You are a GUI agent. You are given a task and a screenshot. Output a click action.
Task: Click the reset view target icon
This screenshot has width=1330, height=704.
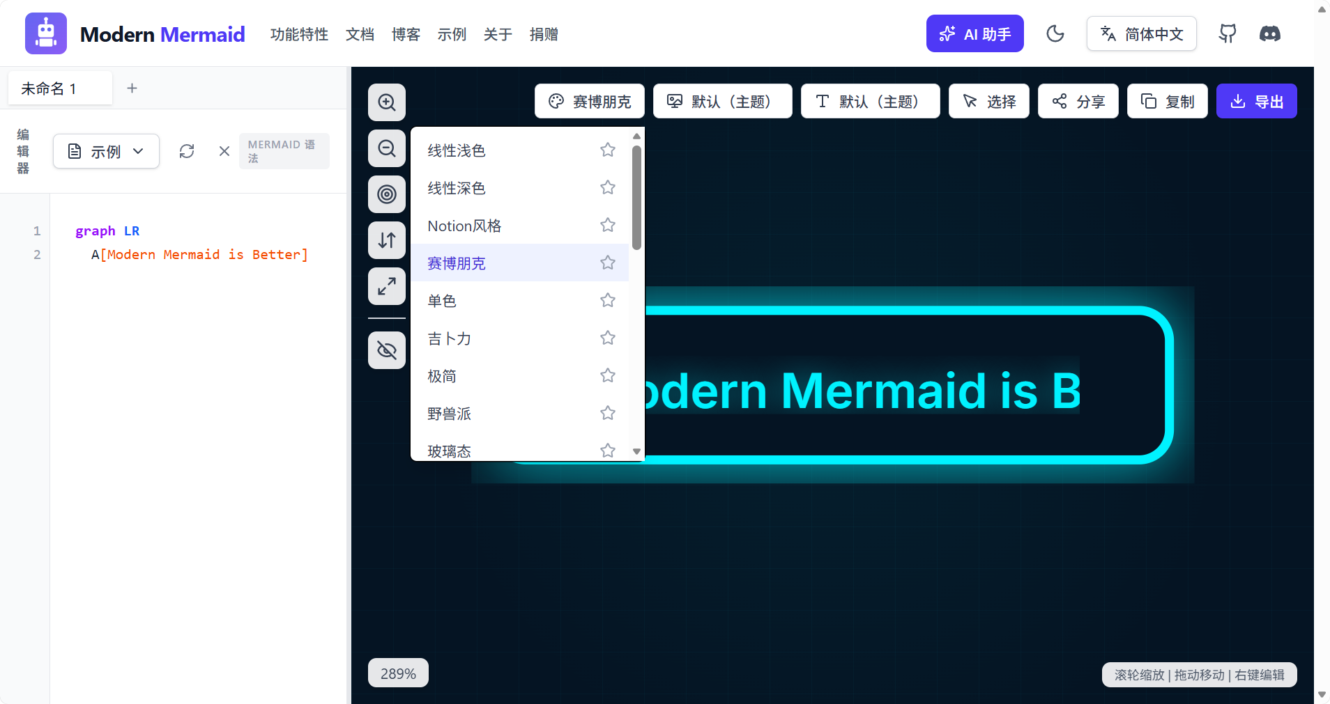pyautogui.click(x=387, y=194)
